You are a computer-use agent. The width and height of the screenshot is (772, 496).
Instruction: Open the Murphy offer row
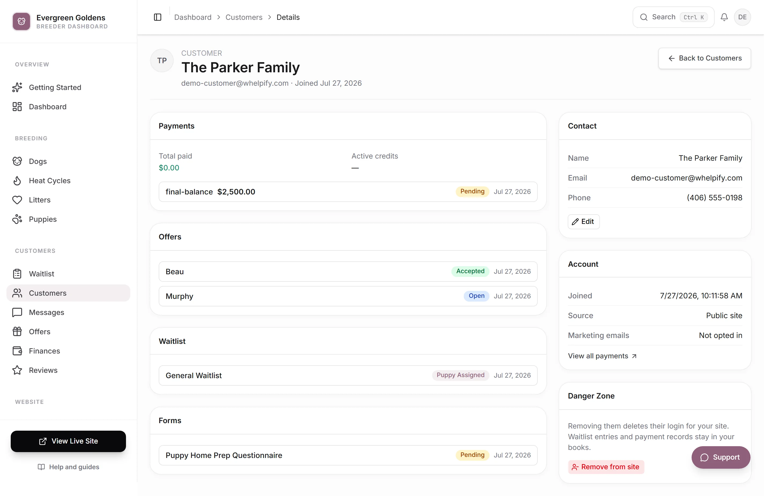(348, 296)
